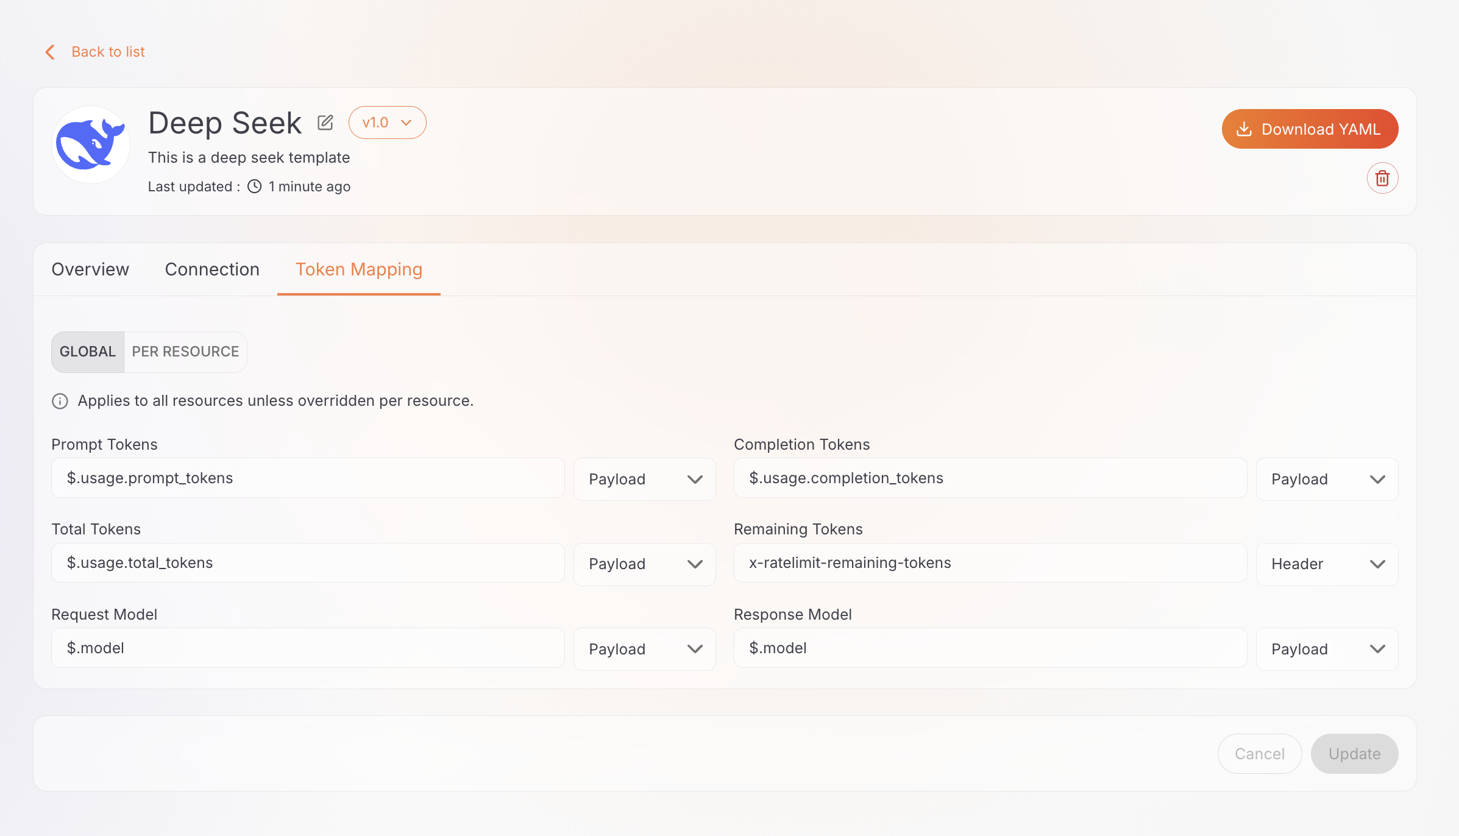The width and height of the screenshot is (1459, 836).
Task: Click the back arrow chevron icon
Action: click(x=51, y=52)
